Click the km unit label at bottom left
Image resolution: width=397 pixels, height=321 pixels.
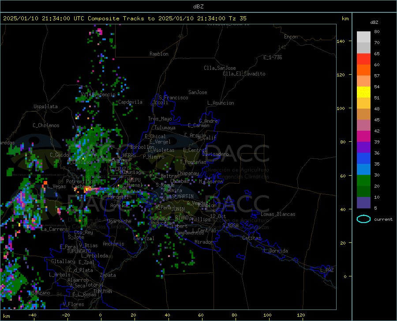(6, 316)
